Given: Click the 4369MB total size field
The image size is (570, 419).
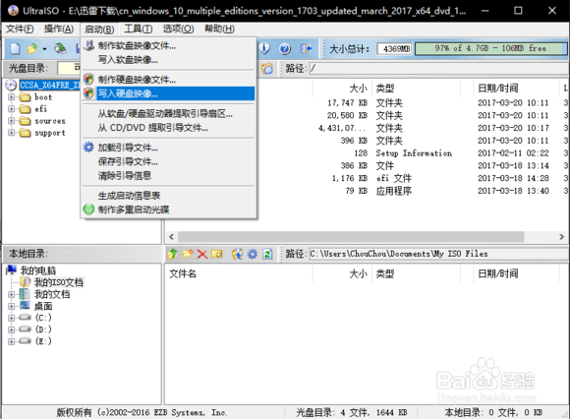Looking at the screenshot, I should pyautogui.click(x=395, y=49).
